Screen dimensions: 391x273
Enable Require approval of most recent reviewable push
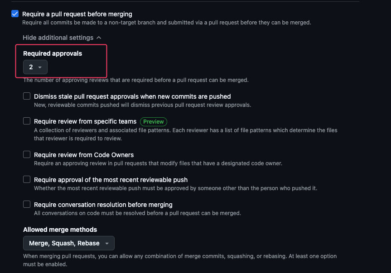[26, 179]
